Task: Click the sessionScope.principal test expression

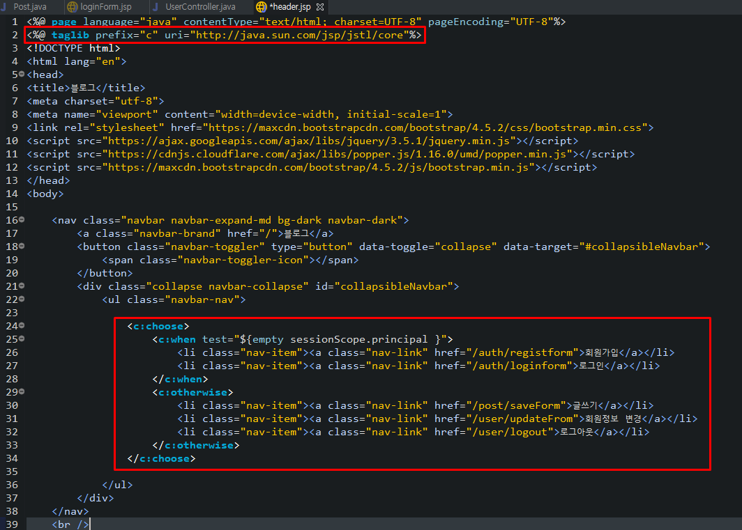Action: tap(358, 339)
